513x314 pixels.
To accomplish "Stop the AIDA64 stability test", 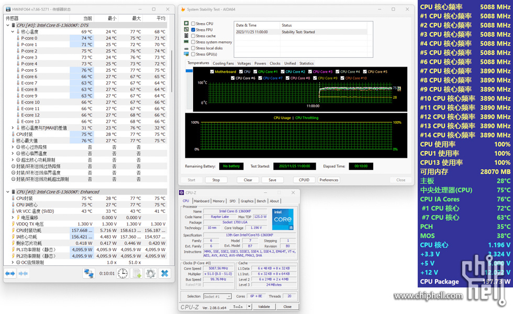I will tap(216, 180).
